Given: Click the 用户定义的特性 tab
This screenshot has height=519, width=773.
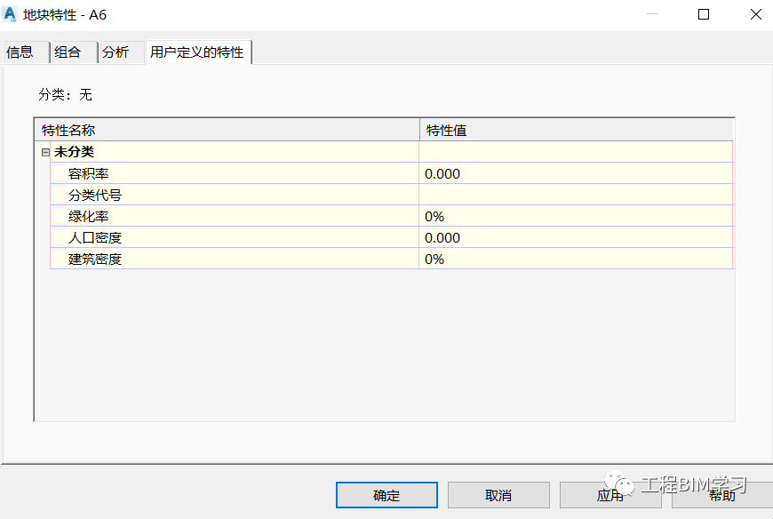Looking at the screenshot, I should pyautogui.click(x=198, y=52).
